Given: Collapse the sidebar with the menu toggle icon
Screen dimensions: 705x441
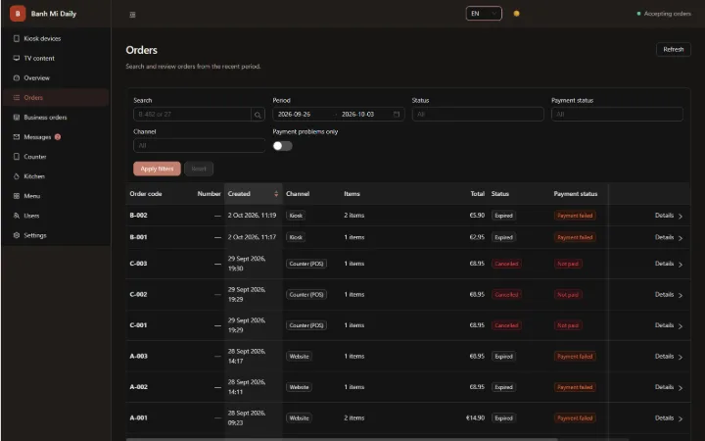Looking at the screenshot, I should (x=132, y=15).
